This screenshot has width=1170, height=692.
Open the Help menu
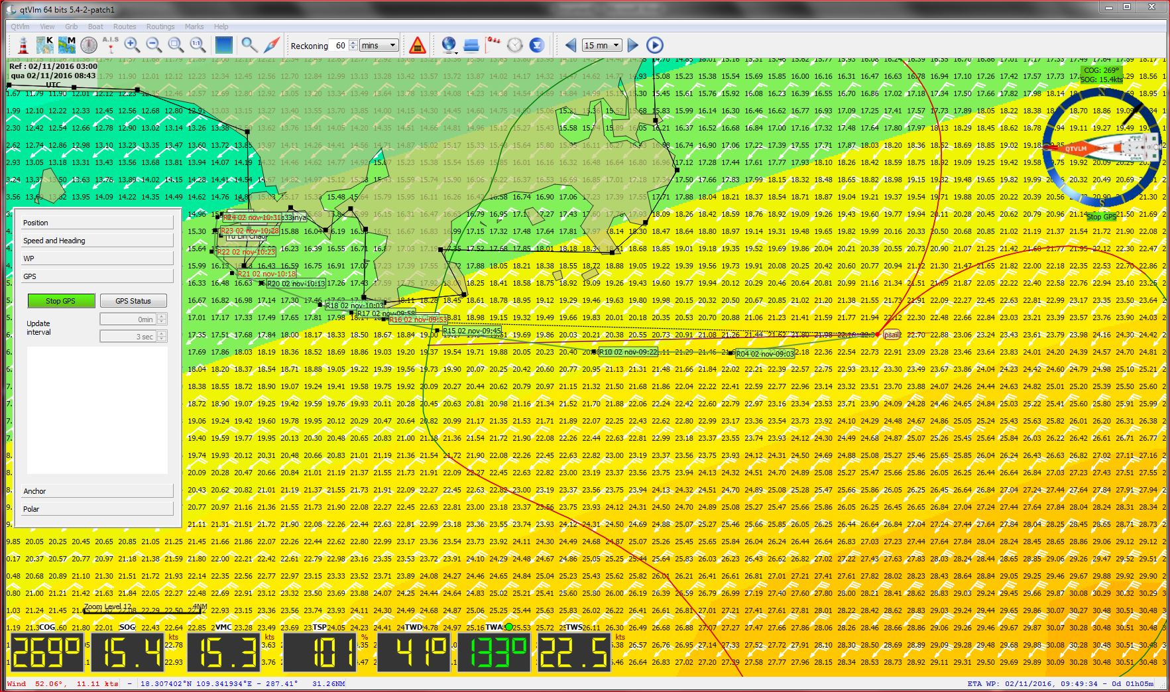pyautogui.click(x=221, y=27)
